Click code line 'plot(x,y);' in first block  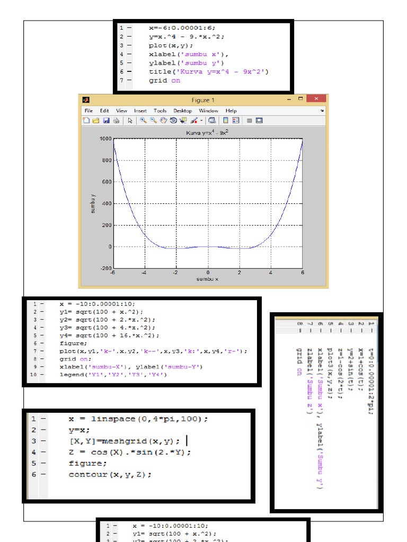(171, 46)
